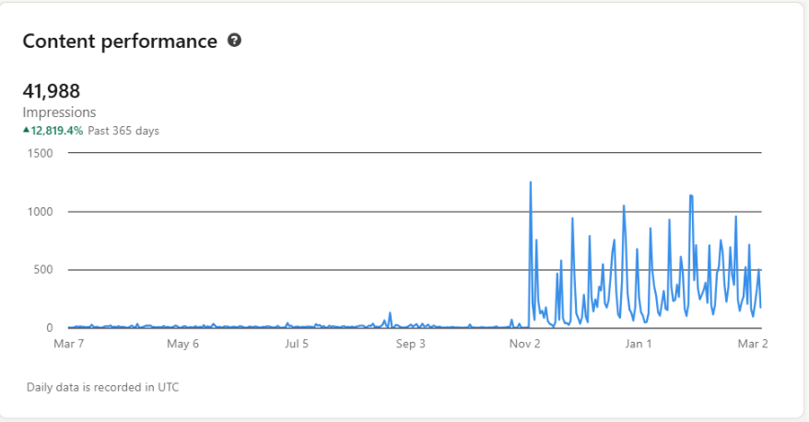Click the 1500 y-axis label

(39, 153)
